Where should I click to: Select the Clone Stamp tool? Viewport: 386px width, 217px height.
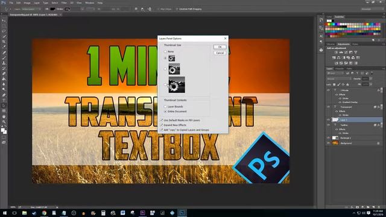4,63
